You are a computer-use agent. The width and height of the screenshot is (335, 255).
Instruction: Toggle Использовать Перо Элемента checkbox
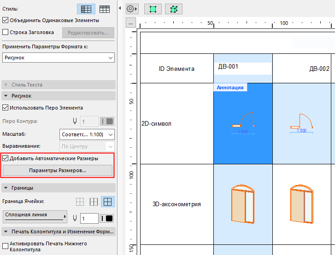click(6, 108)
